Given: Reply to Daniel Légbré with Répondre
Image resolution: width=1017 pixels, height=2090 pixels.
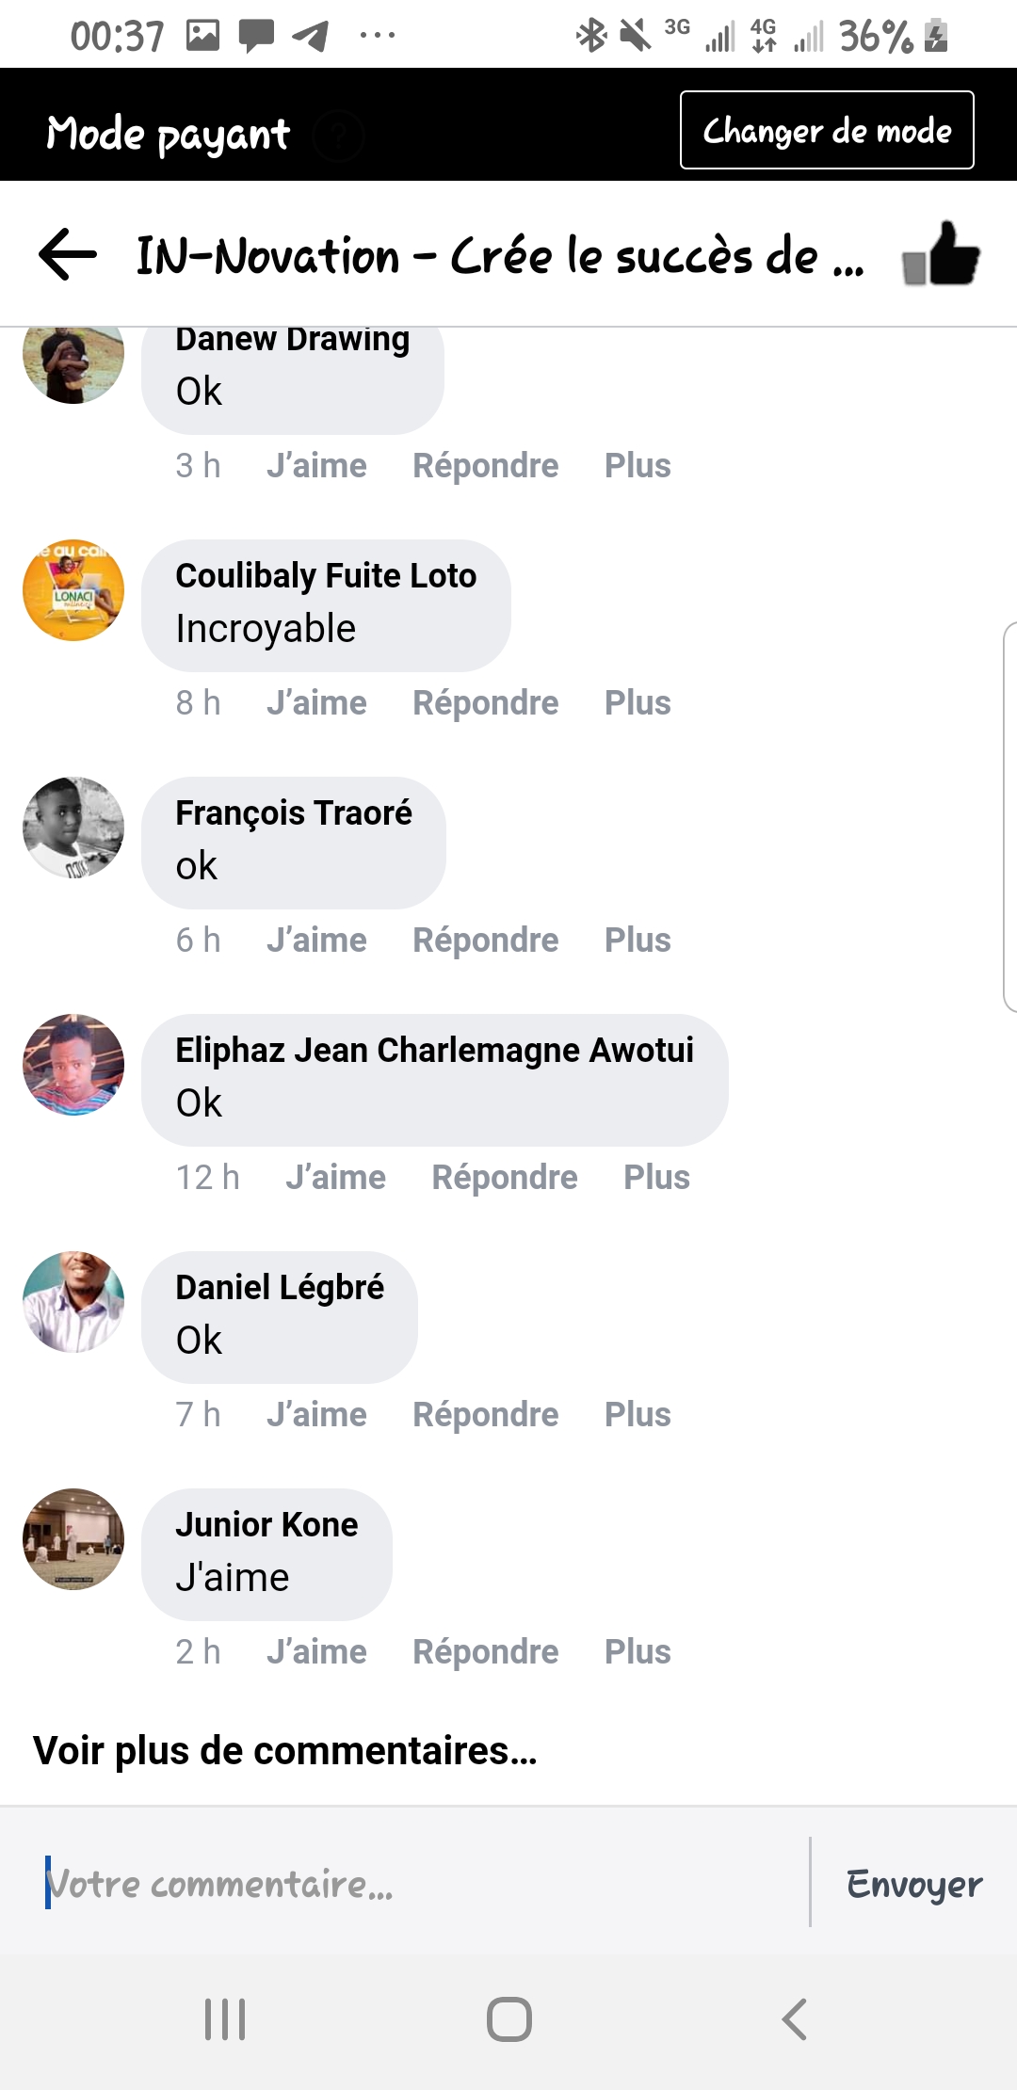Looking at the screenshot, I should coord(485,1414).
